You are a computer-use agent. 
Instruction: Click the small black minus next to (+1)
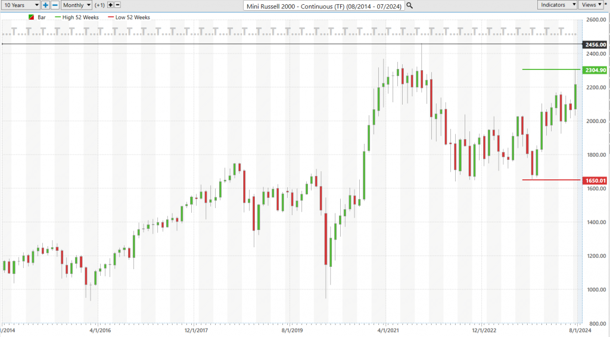117,5
